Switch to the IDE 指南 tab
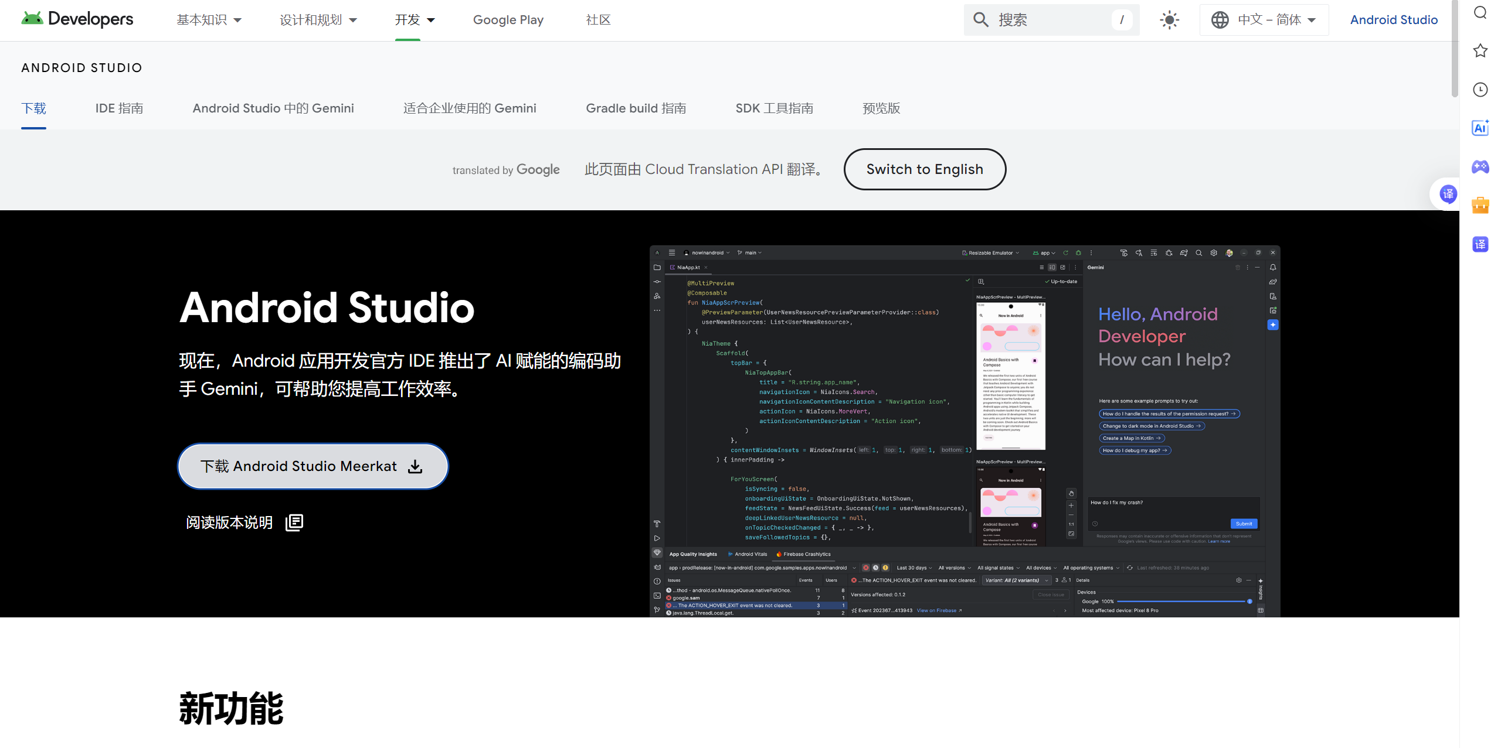Image resolution: width=1501 pixels, height=748 pixels. click(119, 108)
